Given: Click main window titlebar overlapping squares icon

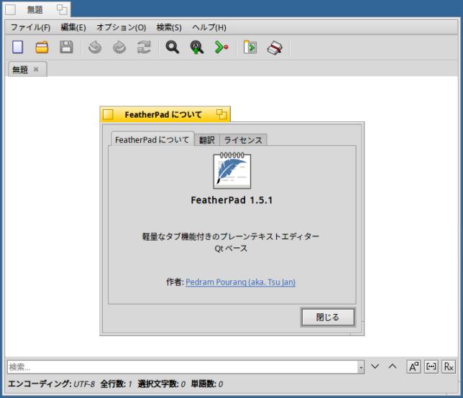Looking at the screenshot, I should [x=62, y=10].
